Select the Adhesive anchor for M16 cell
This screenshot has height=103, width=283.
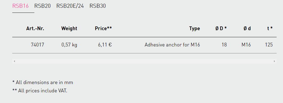(x=172, y=45)
